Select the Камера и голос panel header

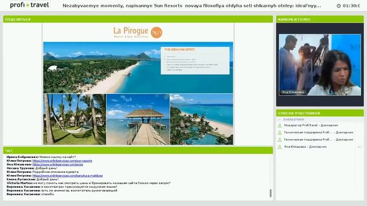(x=320, y=19)
